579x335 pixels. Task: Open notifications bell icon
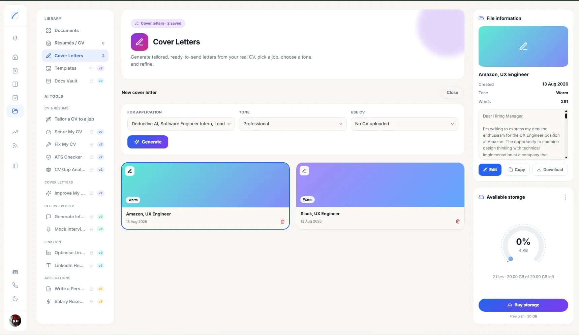coord(15,38)
